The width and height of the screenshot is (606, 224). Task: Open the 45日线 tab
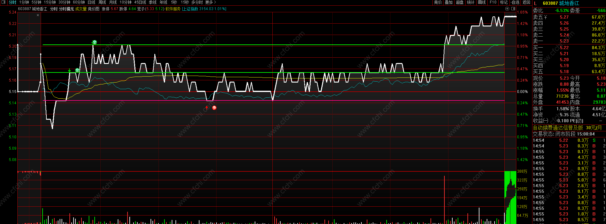[140, 2]
